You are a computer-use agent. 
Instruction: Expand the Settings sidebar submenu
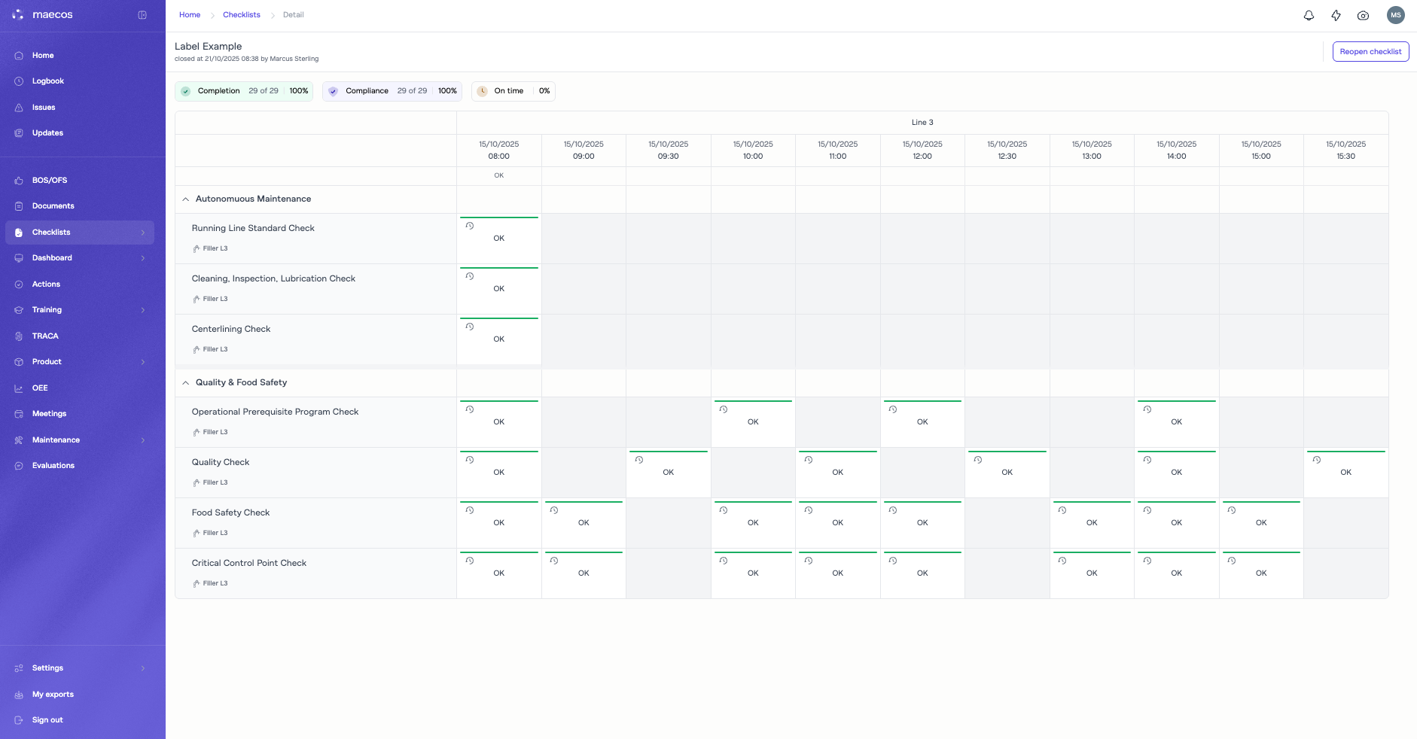142,668
